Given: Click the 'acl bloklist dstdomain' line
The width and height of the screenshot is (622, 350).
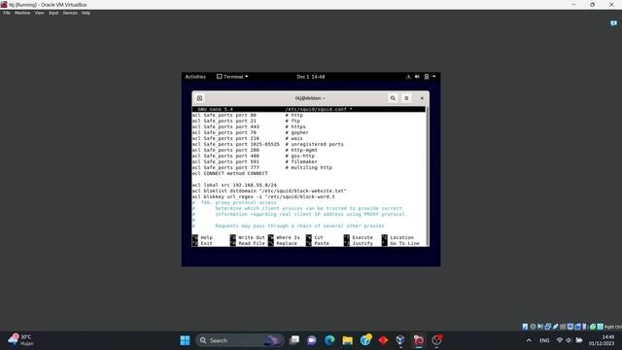Looking at the screenshot, I should pos(269,191).
